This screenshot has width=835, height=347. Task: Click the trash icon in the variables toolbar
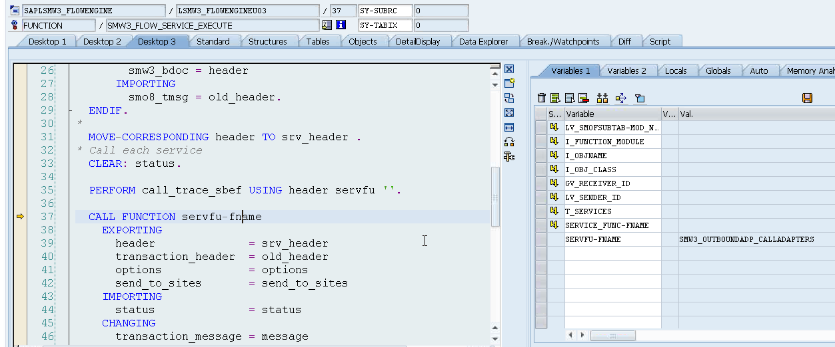542,98
